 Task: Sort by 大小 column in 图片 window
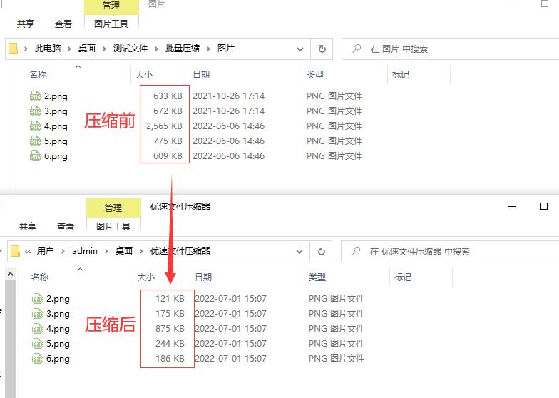pyautogui.click(x=144, y=74)
